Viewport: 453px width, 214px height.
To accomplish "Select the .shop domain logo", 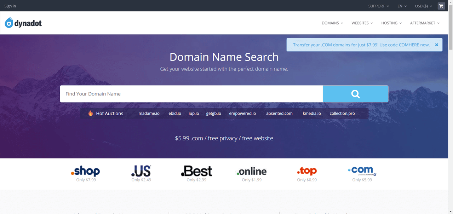I will (x=86, y=172).
